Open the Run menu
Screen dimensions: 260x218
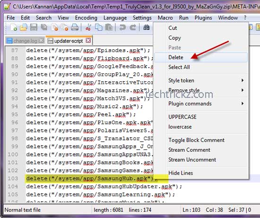pos(183,17)
